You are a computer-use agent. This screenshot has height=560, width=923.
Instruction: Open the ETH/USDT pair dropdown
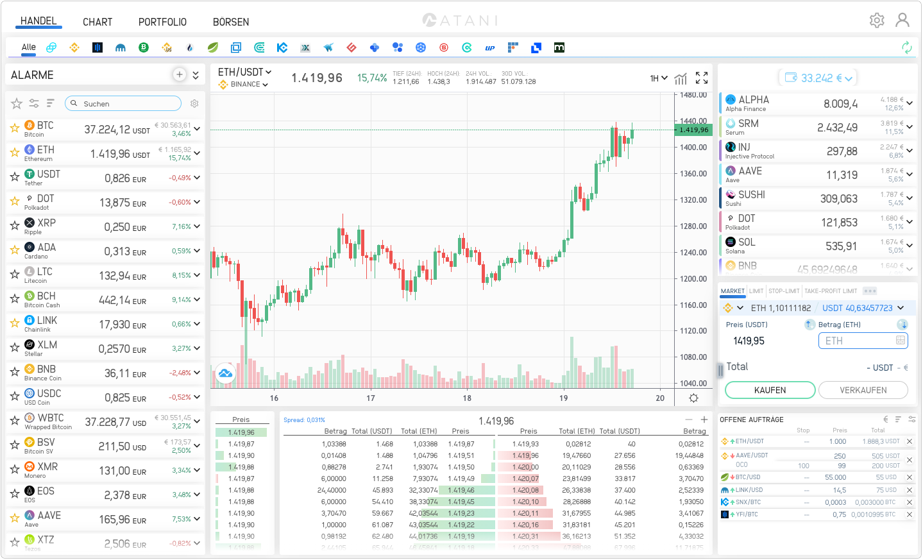(x=244, y=72)
